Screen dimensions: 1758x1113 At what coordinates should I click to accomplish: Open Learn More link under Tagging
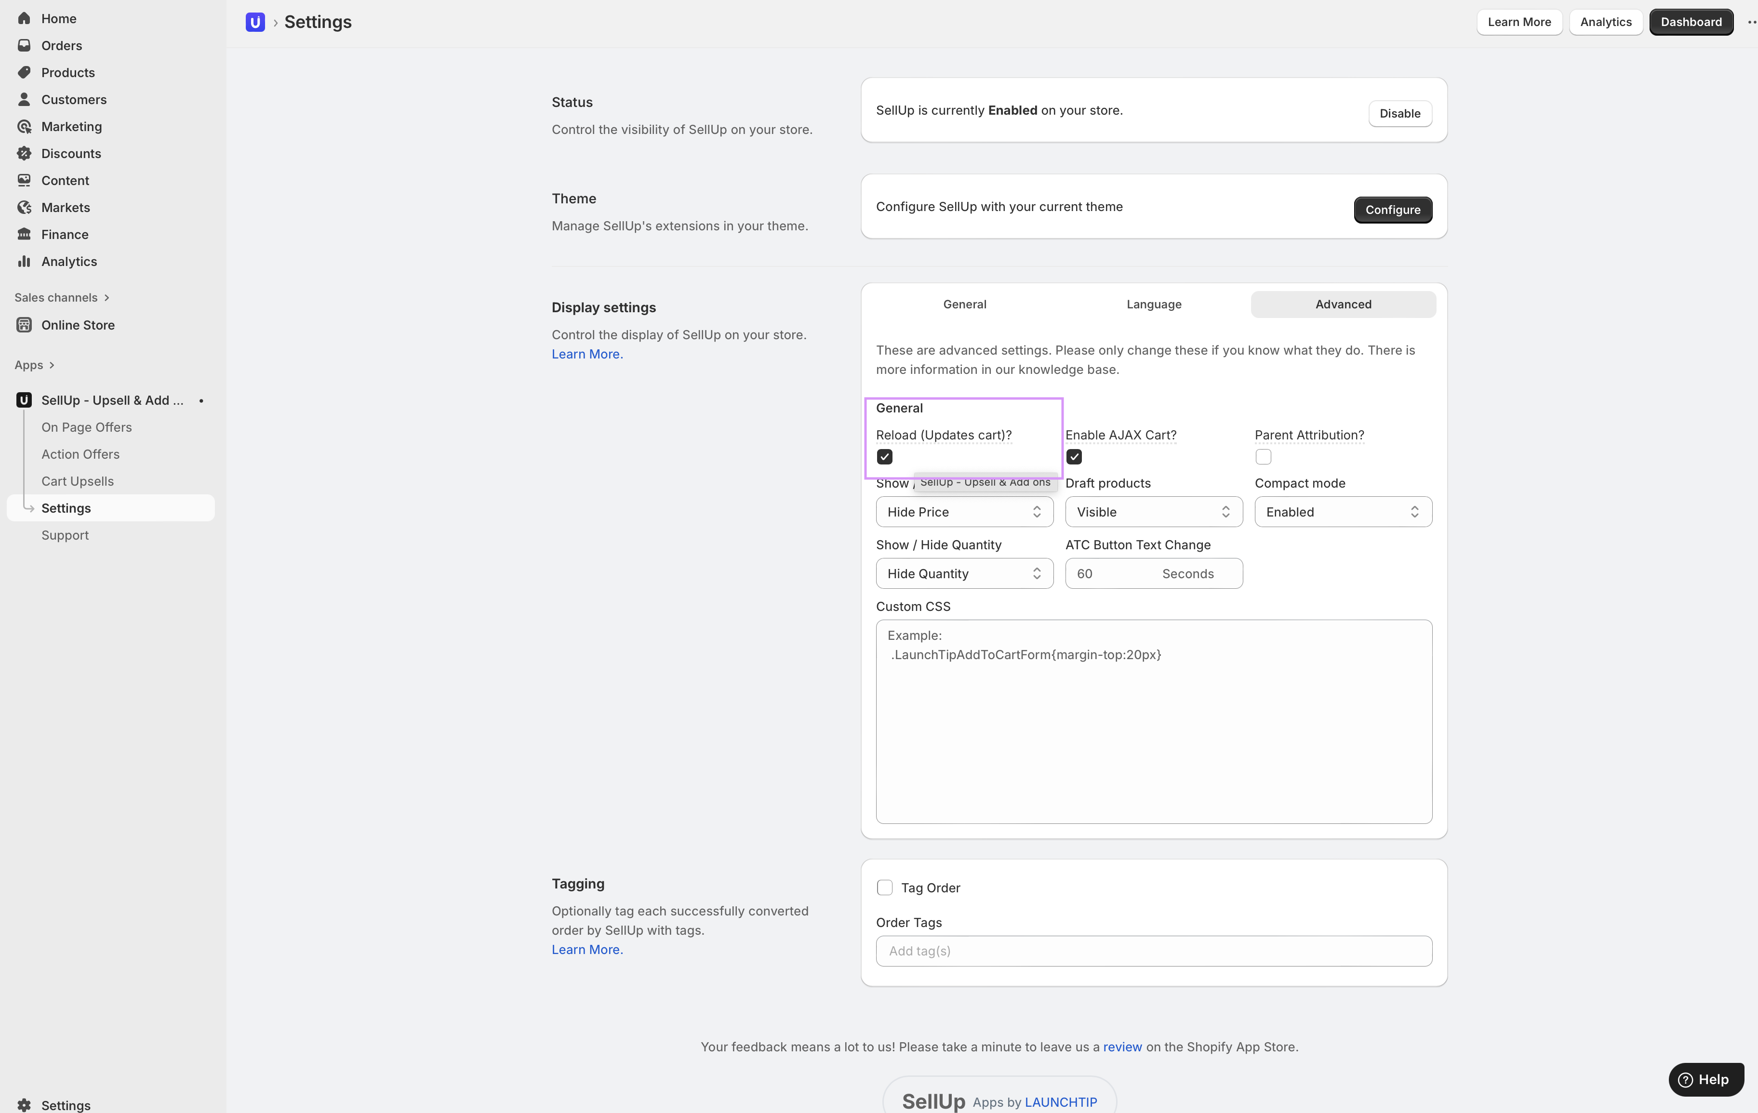point(587,950)
